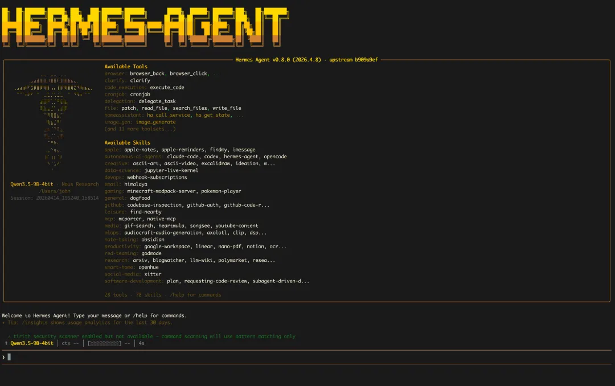The height and width of the screenshot is (386, 615).
Task: Select the 'github-auth' skill
Action: (203, 205)
